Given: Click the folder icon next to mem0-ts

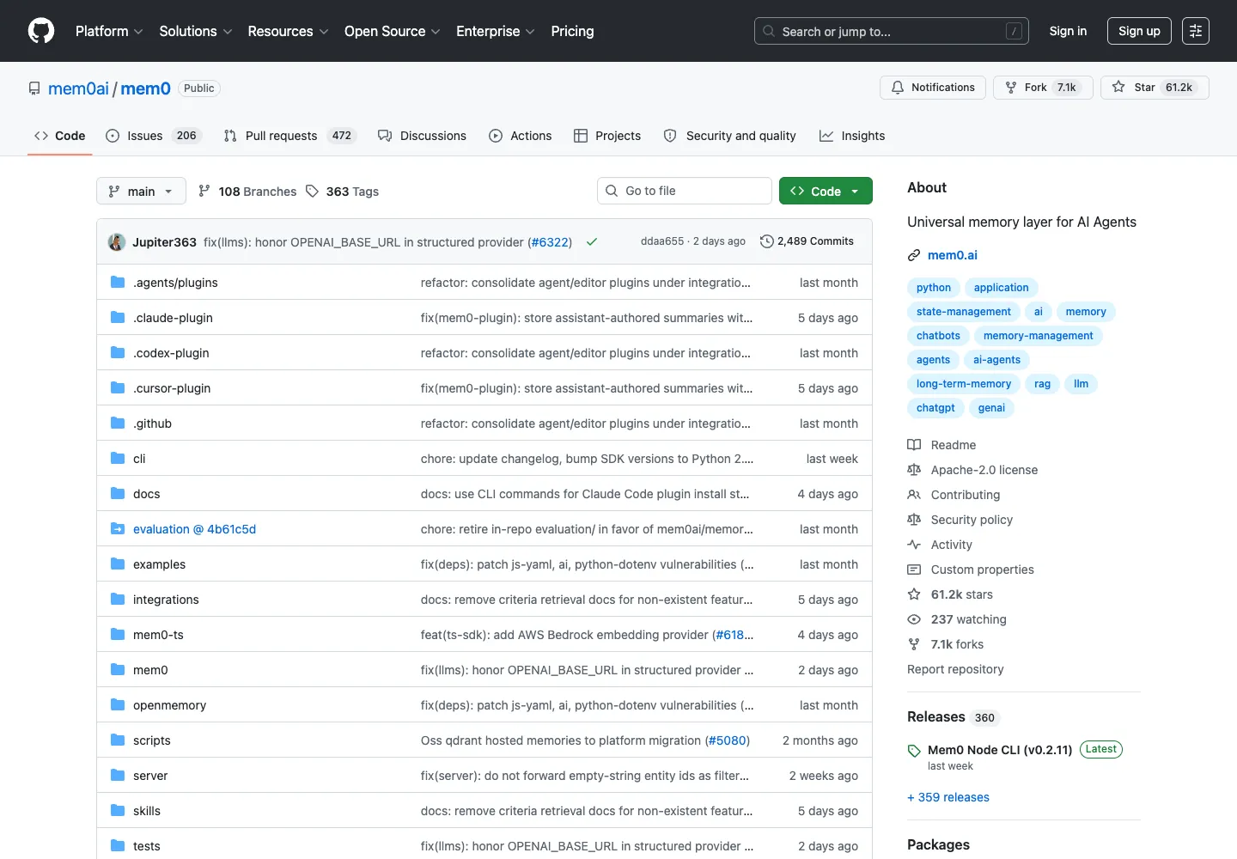Looking at the screenshot, I should (x=118, y=635).
